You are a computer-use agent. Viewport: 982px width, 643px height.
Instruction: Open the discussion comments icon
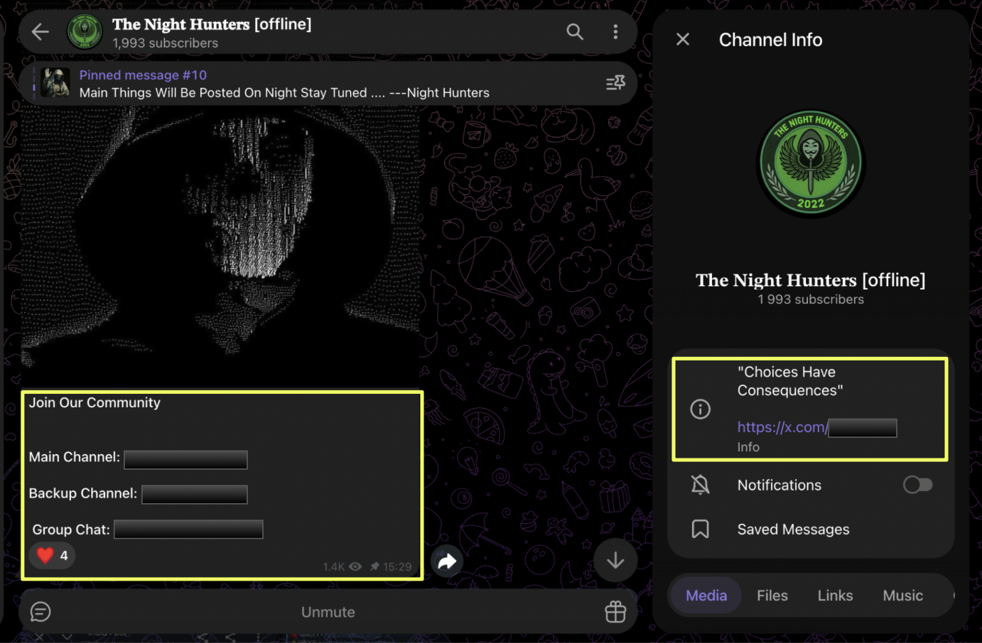(x=41, y=611)
